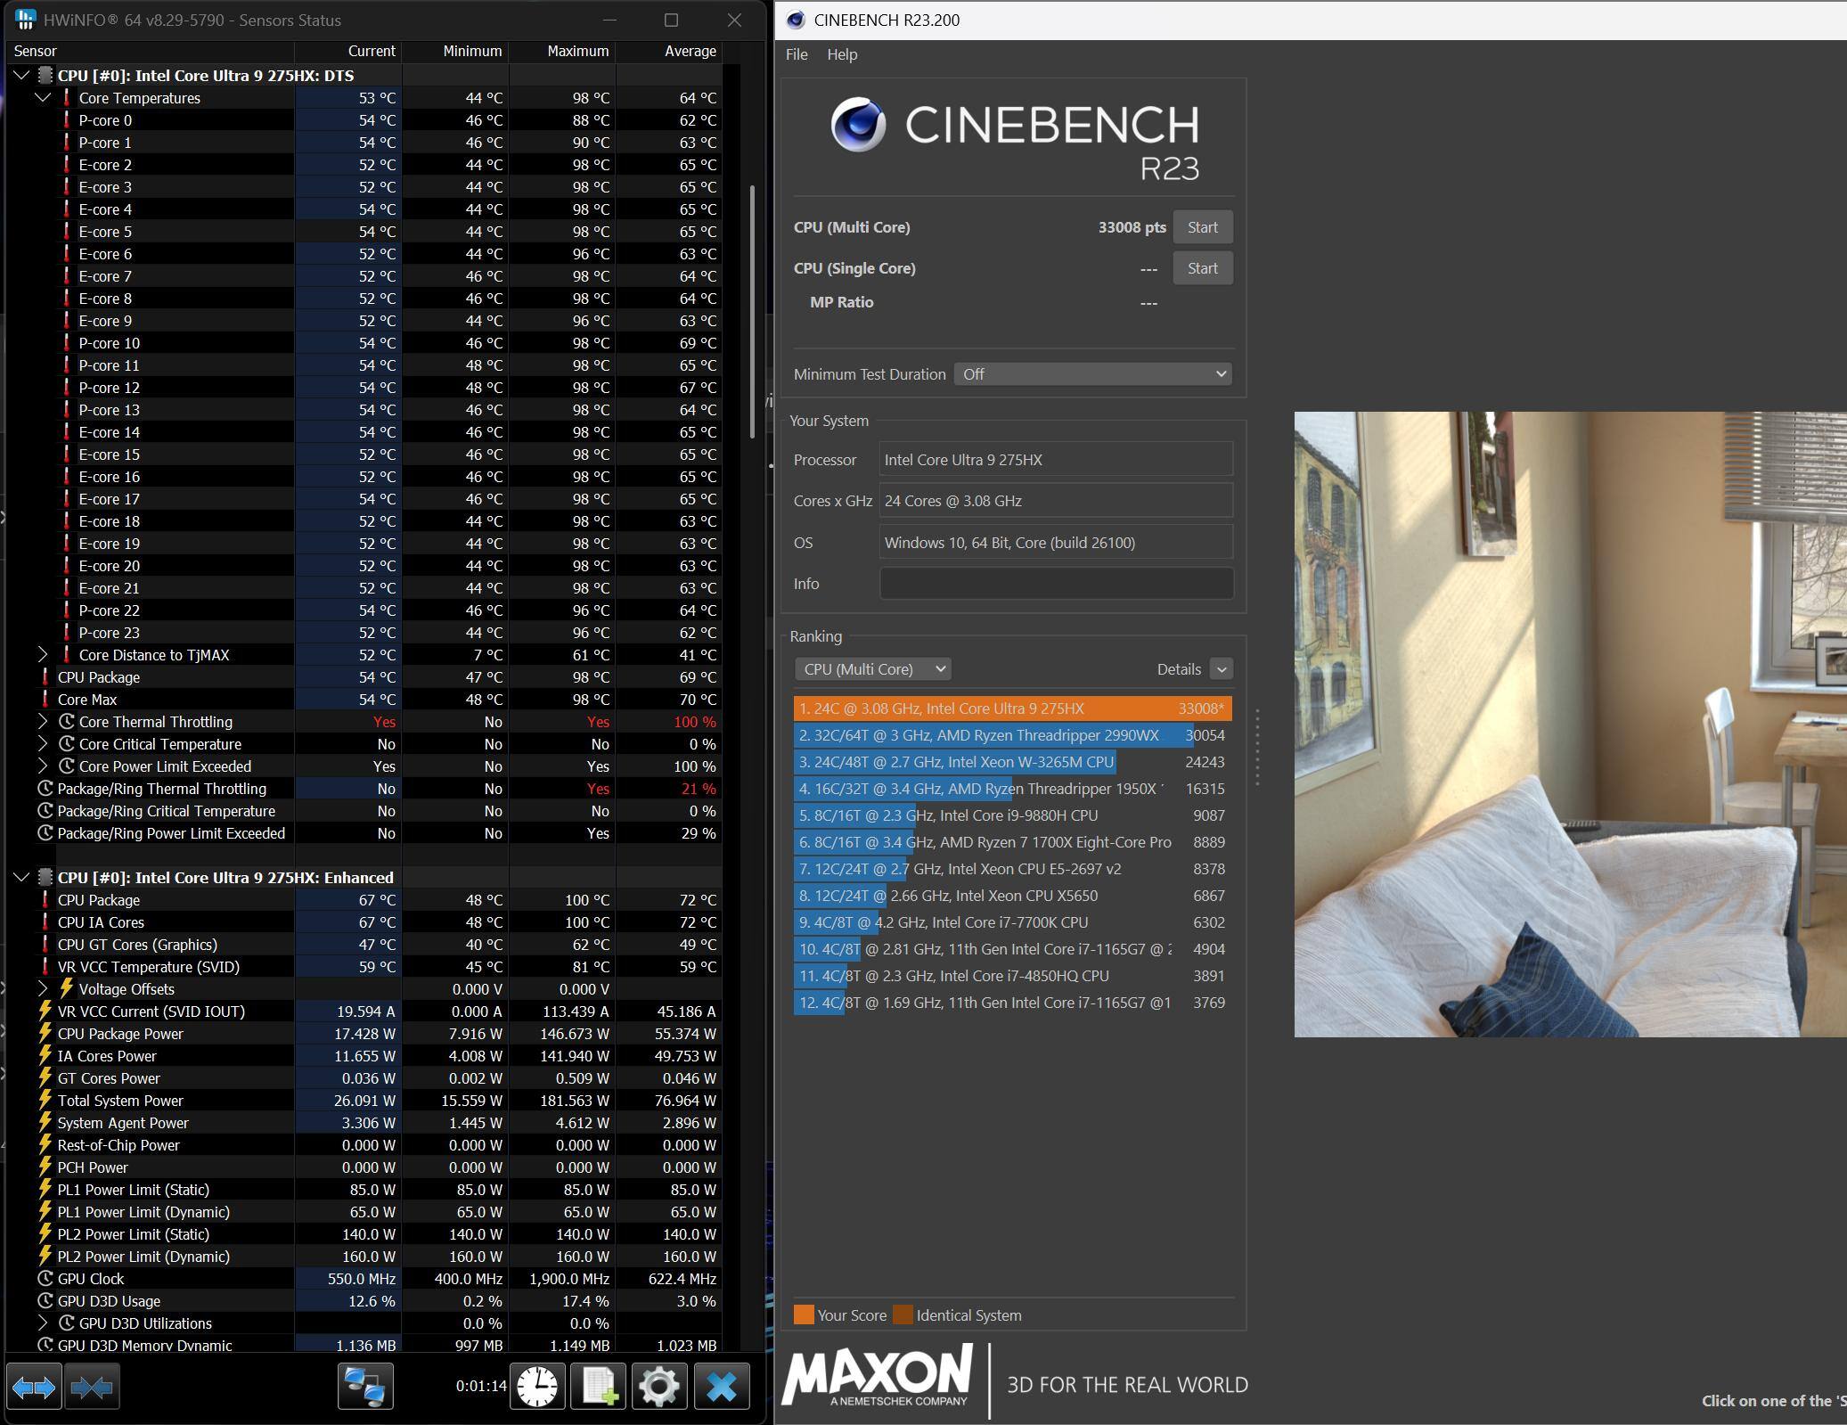Click the expand columns double-arrow icon
Image resolution: width=1847 pixels, height=1425 pixels.
coord(34,1387)
